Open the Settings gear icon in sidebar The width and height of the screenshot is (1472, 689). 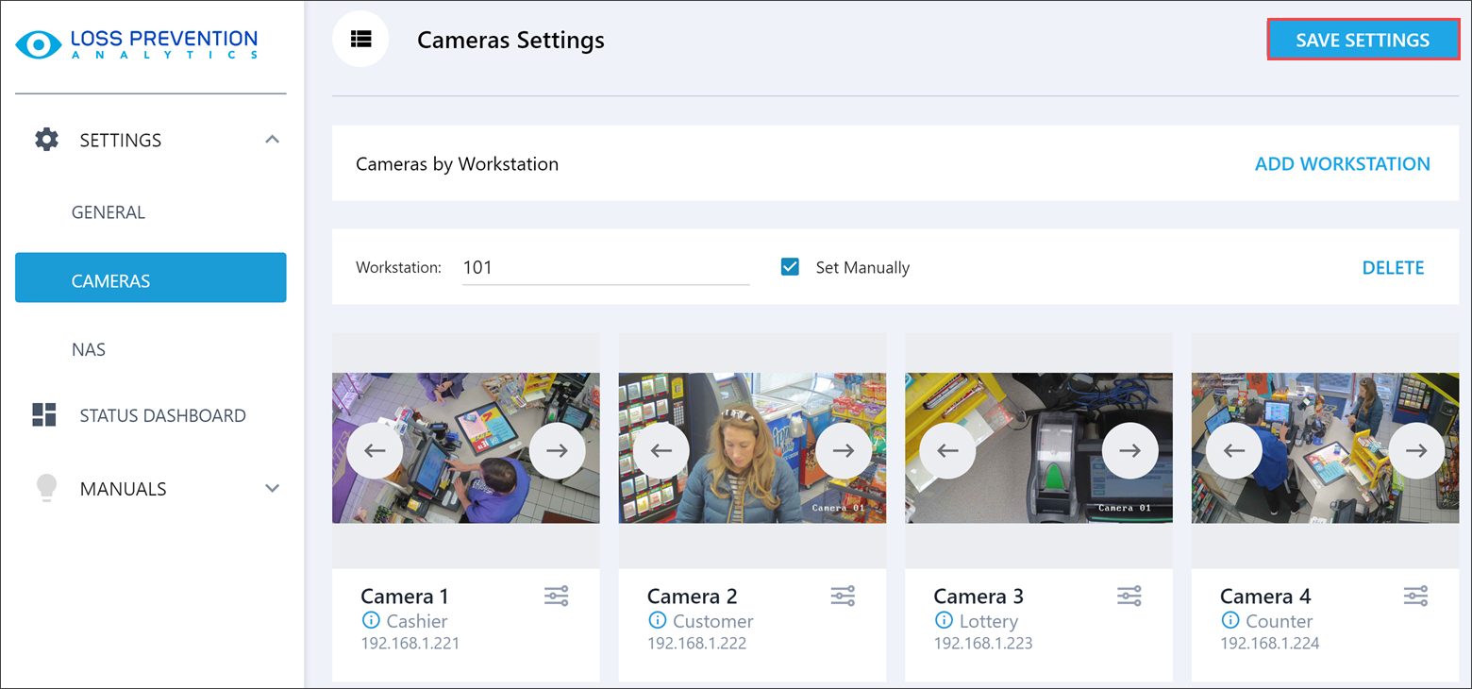tap(46, 139)
